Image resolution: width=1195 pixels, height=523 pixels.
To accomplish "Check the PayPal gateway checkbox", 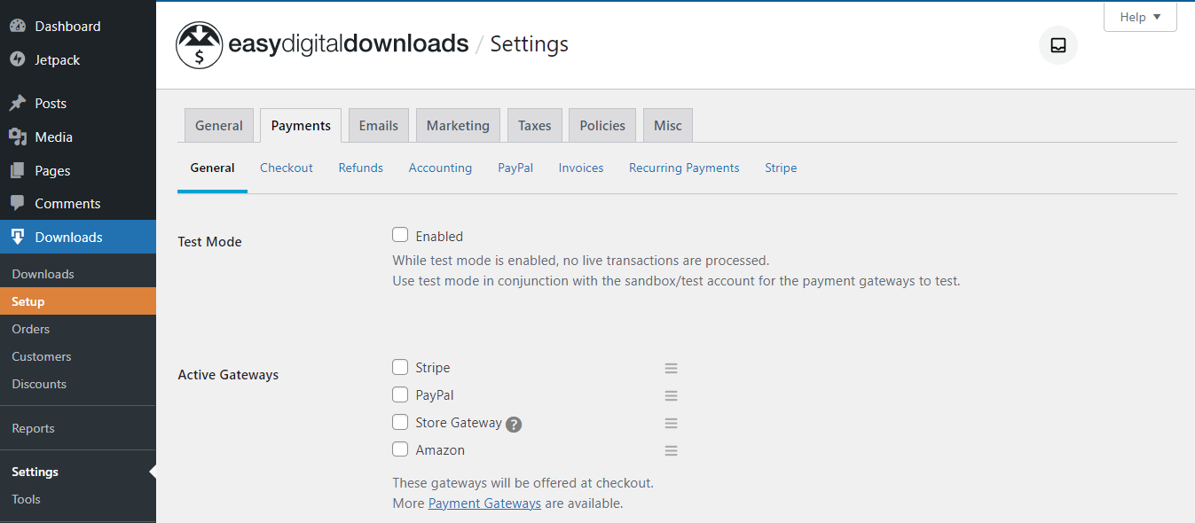I will click(400, 394).
